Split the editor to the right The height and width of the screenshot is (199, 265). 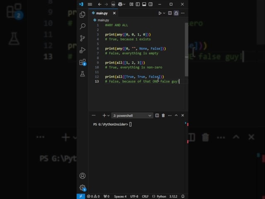click(170, 13)
